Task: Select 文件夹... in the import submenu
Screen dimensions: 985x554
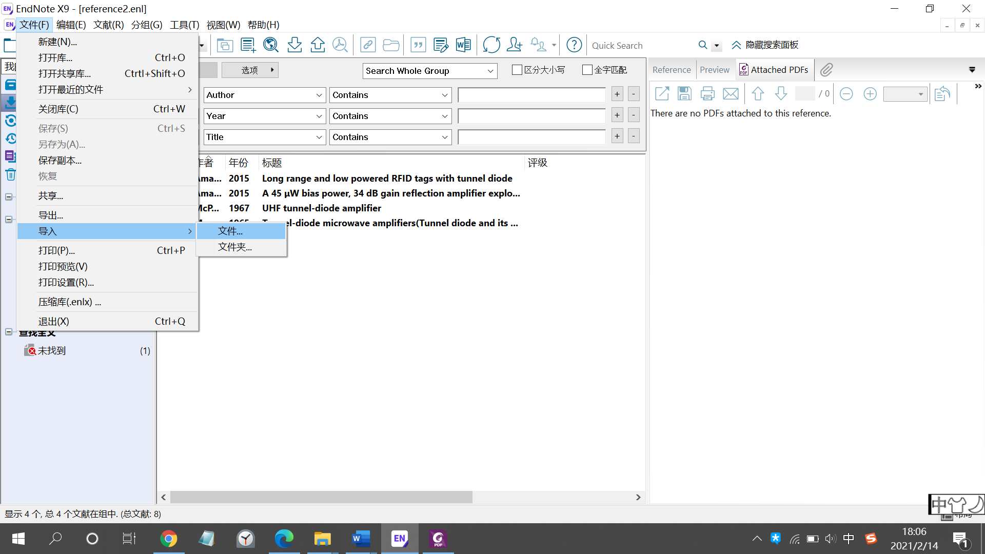Action: (235, 247)
